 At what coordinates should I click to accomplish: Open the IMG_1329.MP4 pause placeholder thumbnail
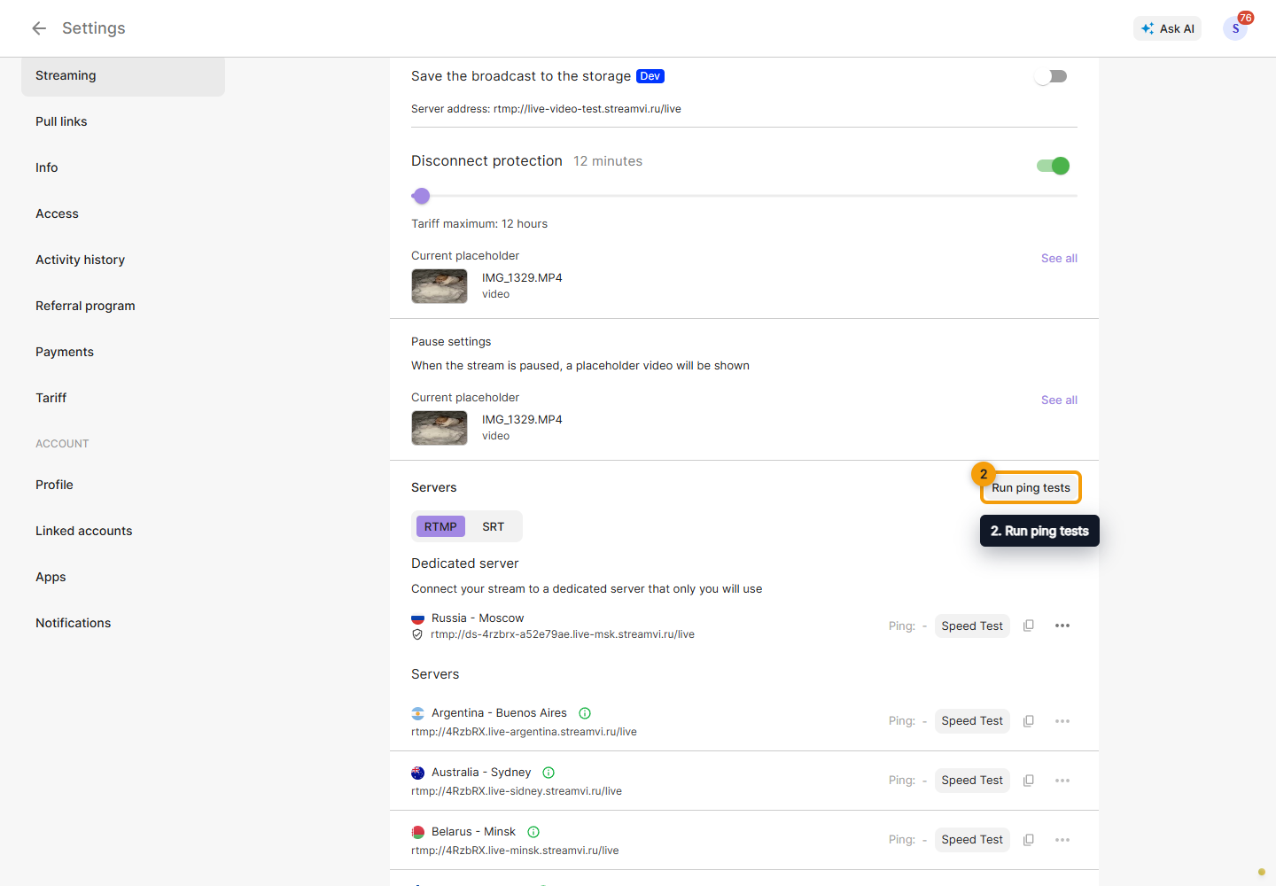pos(440,428)
